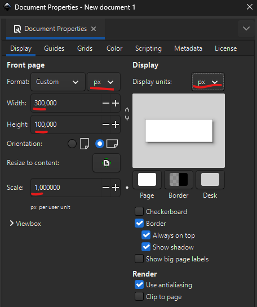Click the Width value field
This screenshot has height=307, width=257.
[x=66, y=103]
